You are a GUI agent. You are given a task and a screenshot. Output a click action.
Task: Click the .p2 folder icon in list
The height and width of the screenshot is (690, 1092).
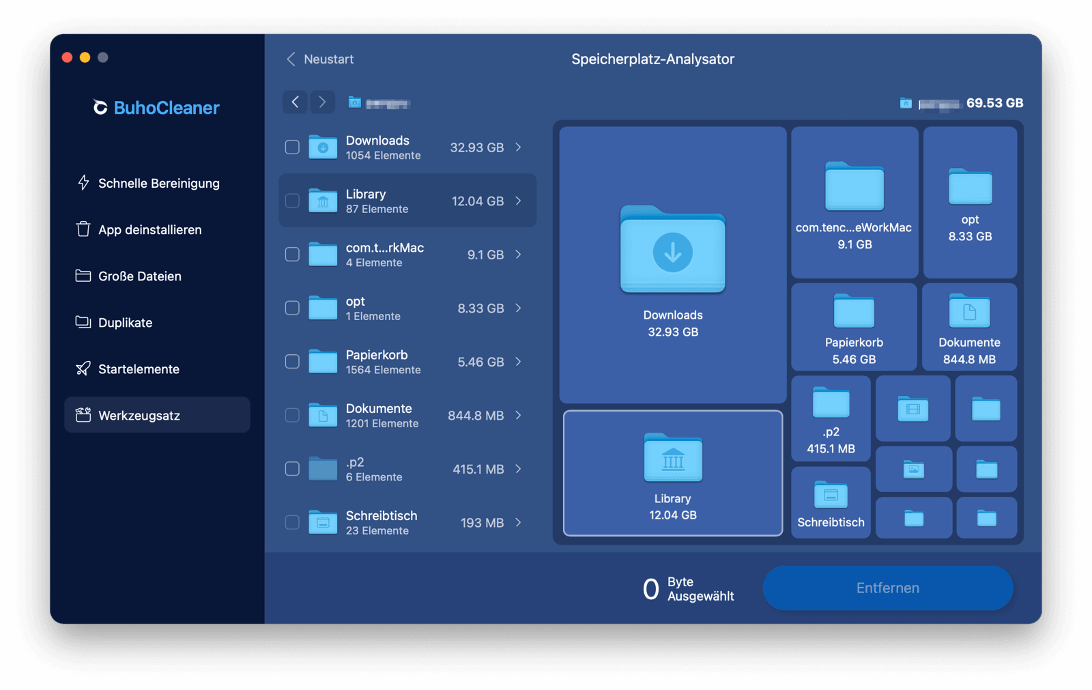[323, 469]
